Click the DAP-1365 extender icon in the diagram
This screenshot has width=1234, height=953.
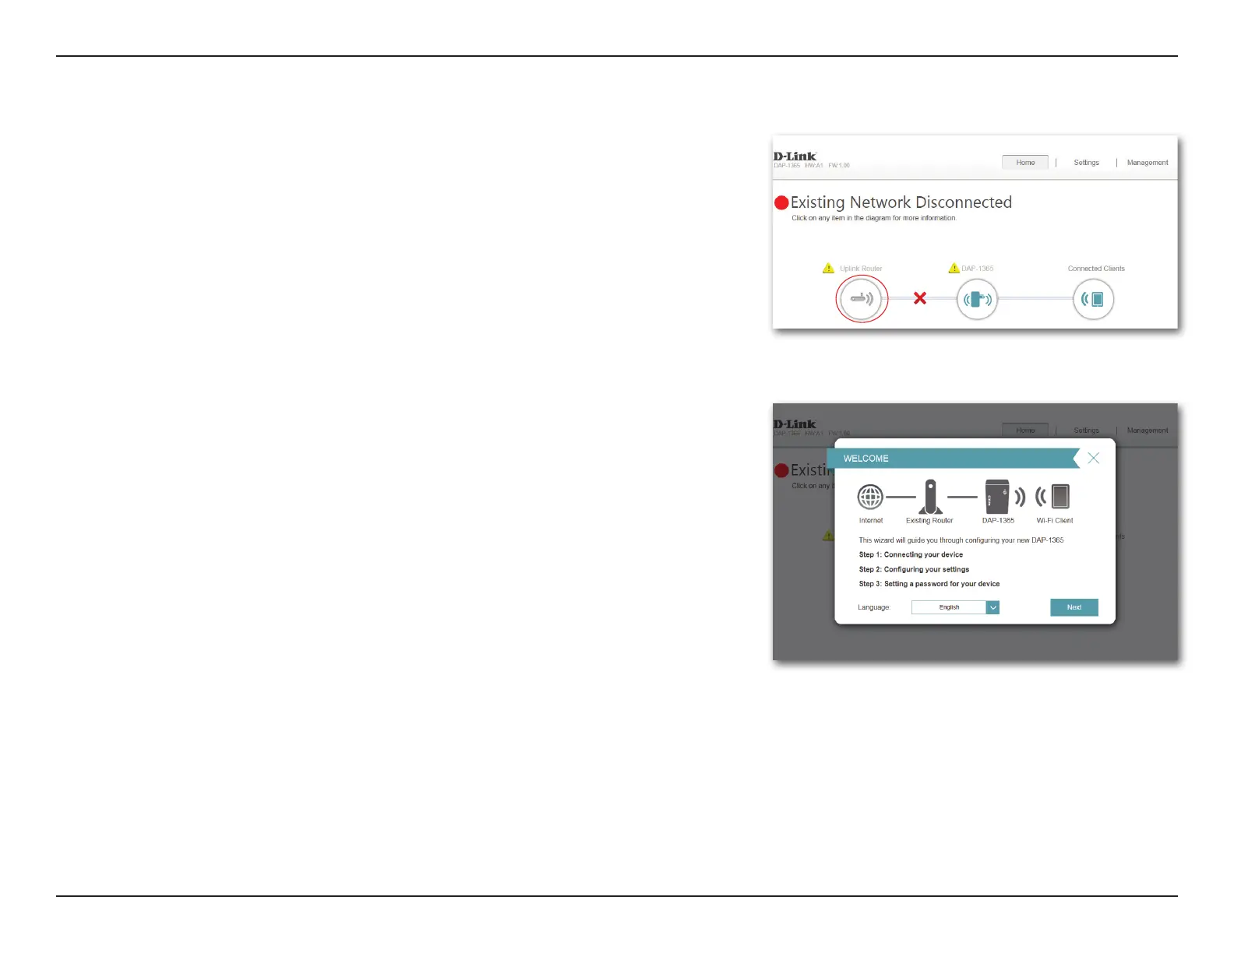pyautogui.click(x=977, y=299)
